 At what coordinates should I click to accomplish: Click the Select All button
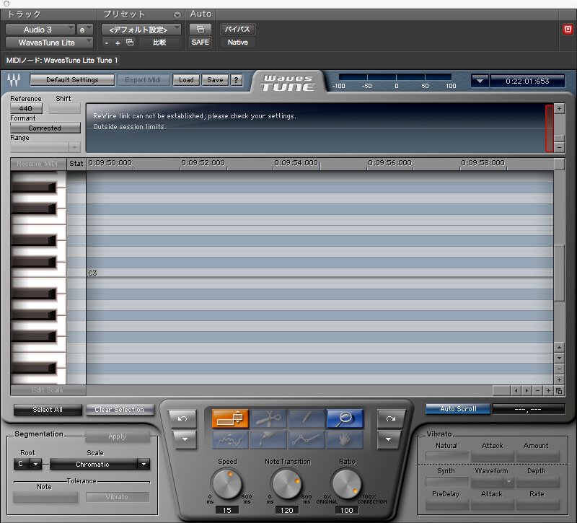pyautogui.click(x=48, y=410)
